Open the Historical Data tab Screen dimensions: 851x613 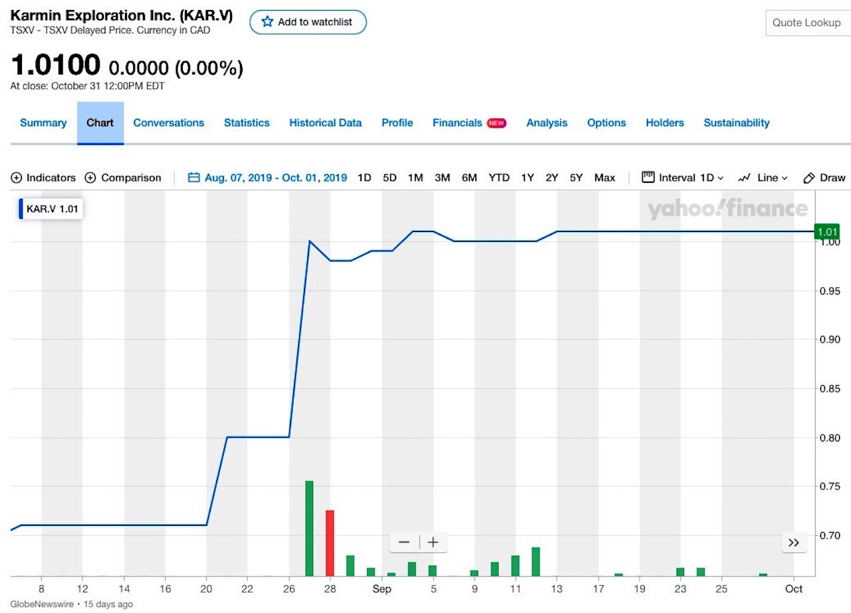(325, 123)
